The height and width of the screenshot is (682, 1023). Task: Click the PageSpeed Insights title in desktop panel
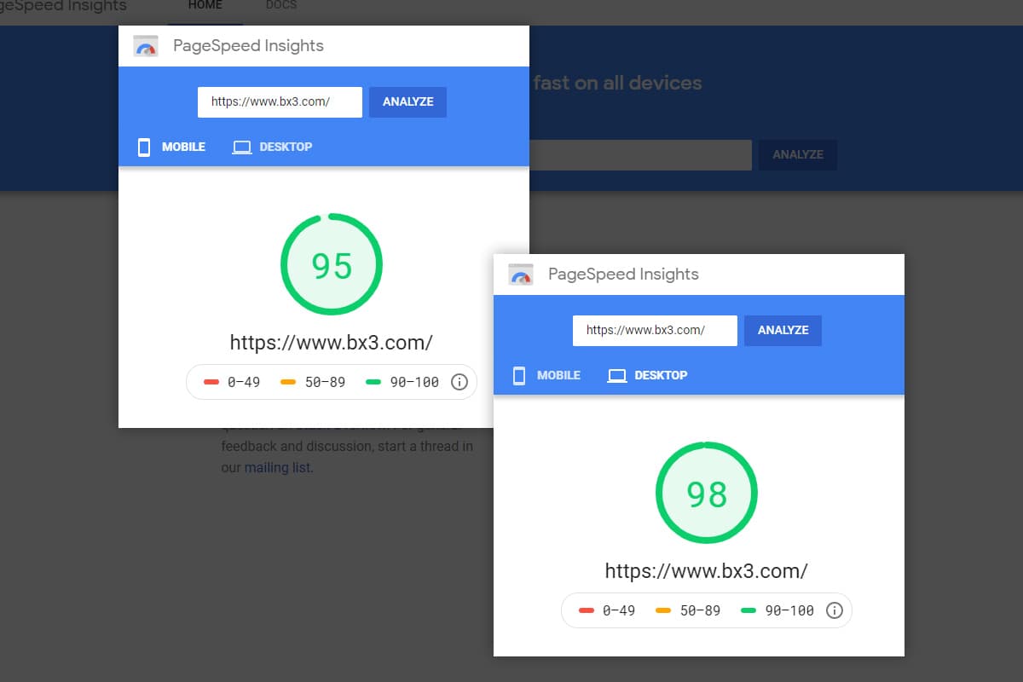623,275
